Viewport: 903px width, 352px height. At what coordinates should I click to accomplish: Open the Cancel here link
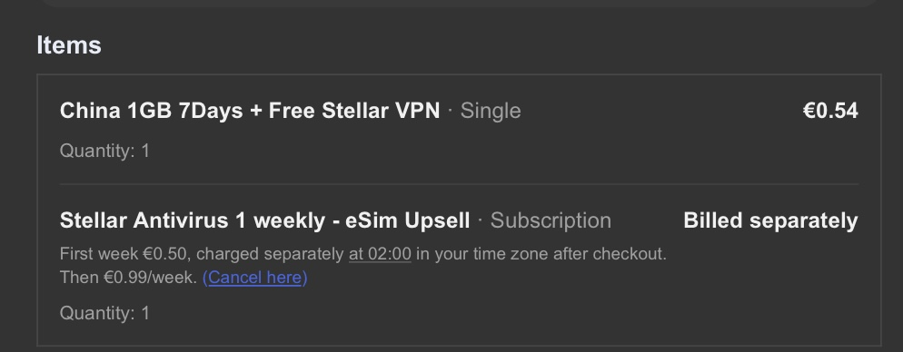(255, 278)
